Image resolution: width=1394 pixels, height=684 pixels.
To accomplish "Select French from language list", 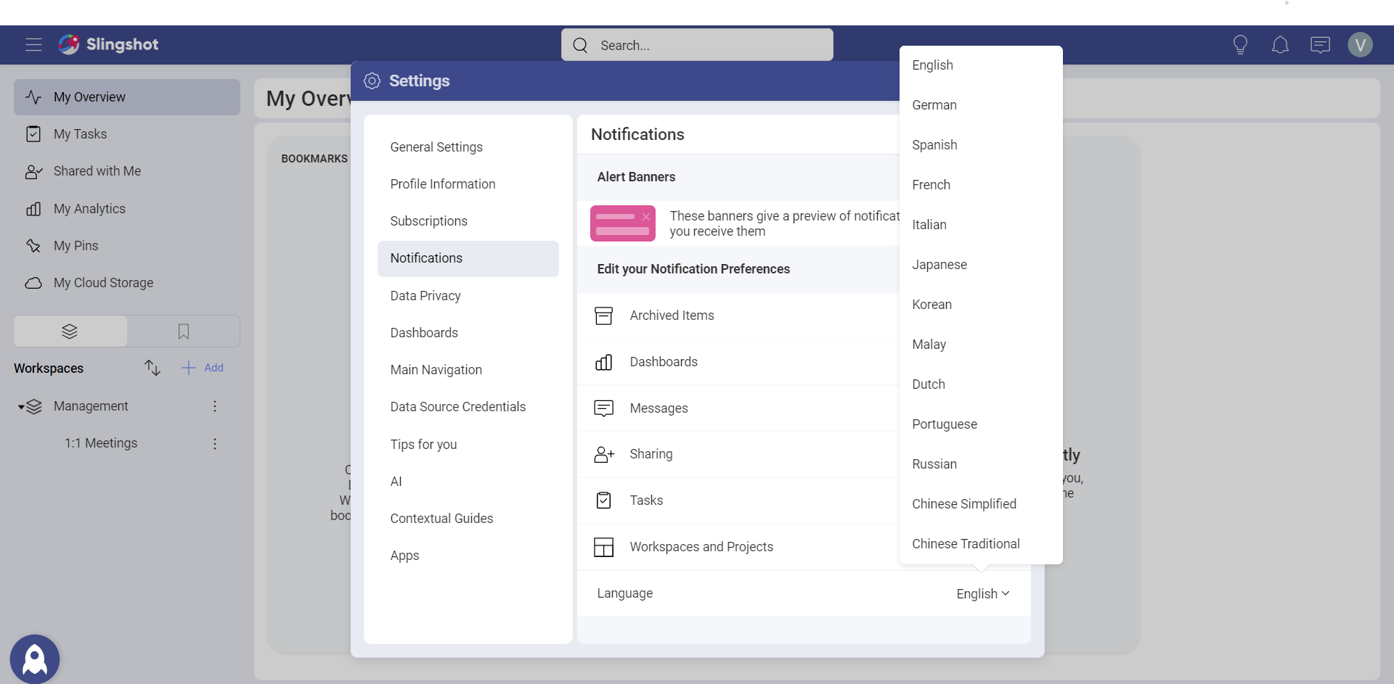I will pos(981,185).
